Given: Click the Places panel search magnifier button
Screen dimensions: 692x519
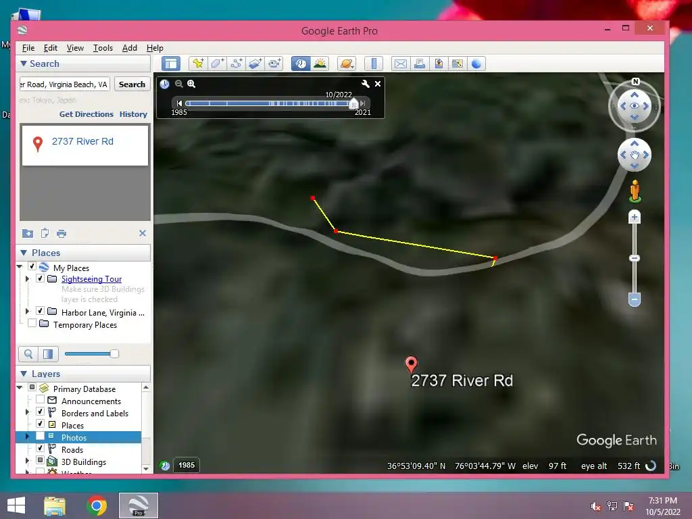Looking at the screenshot, I should [28, 353].
